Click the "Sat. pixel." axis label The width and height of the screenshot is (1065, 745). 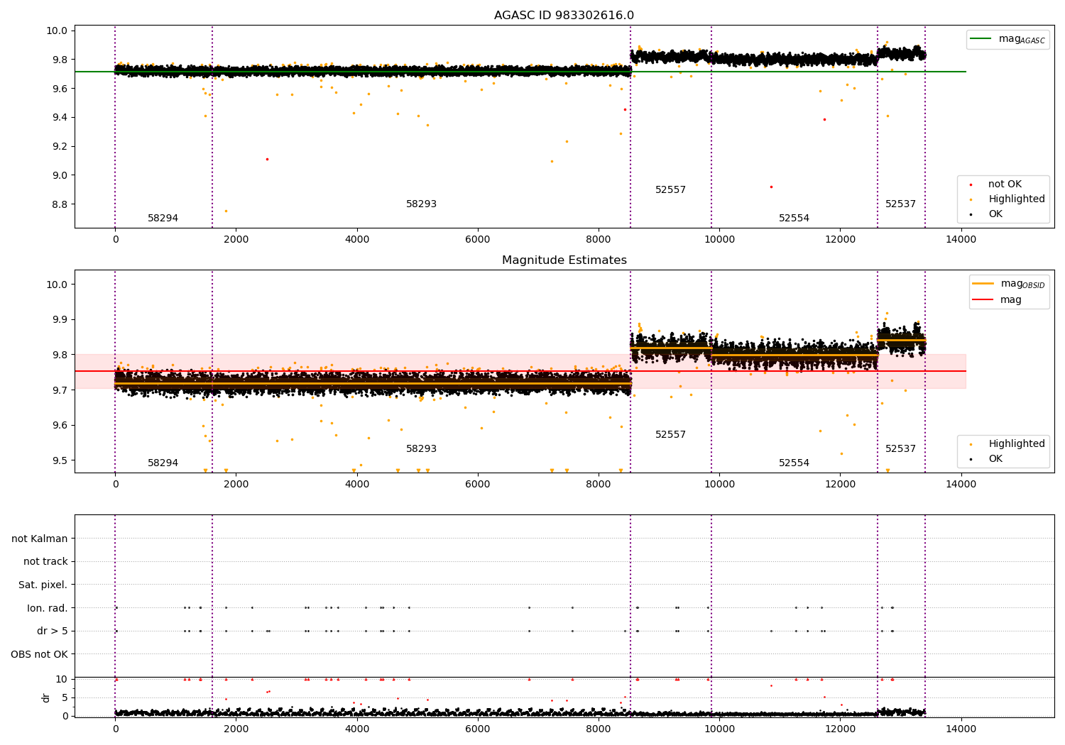coord(43,585)
